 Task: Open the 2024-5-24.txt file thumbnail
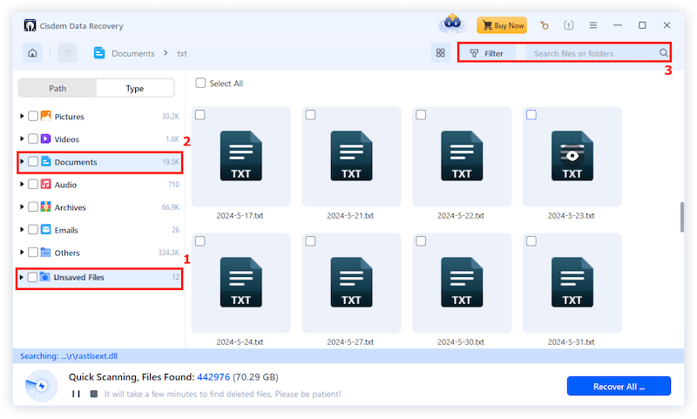[241, 283]
